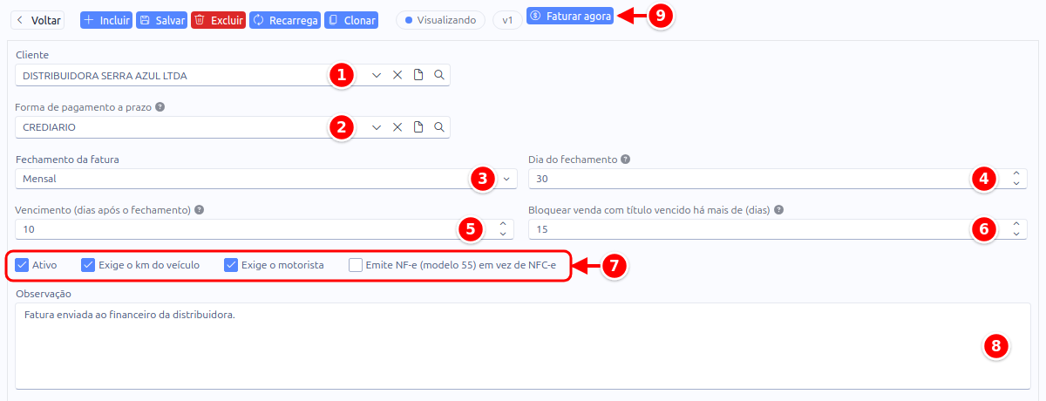Increase the Vencimento days value
Image resolution: width=1046 pixels, height=401 pixels.
coord(502,224)
